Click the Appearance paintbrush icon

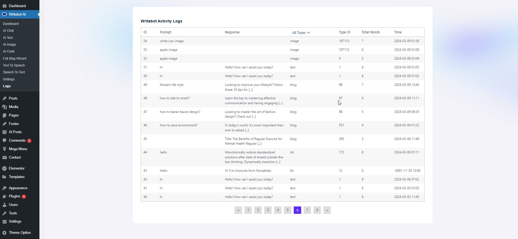4,188
